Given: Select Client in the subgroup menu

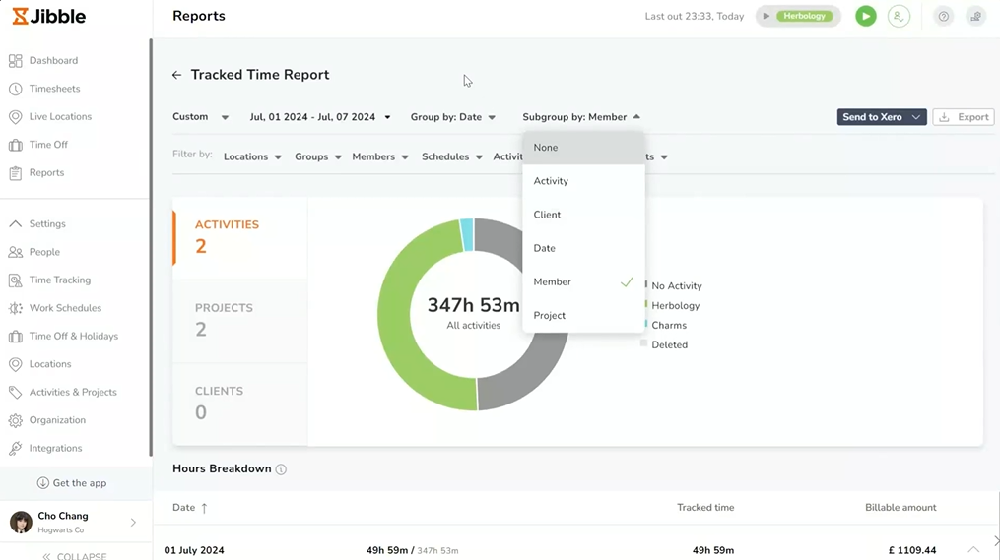Looking at the screenshot, I should (x=583, y=215).
